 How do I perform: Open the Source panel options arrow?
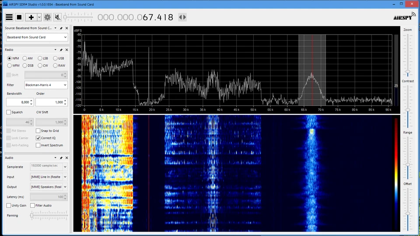pos(56,28)
